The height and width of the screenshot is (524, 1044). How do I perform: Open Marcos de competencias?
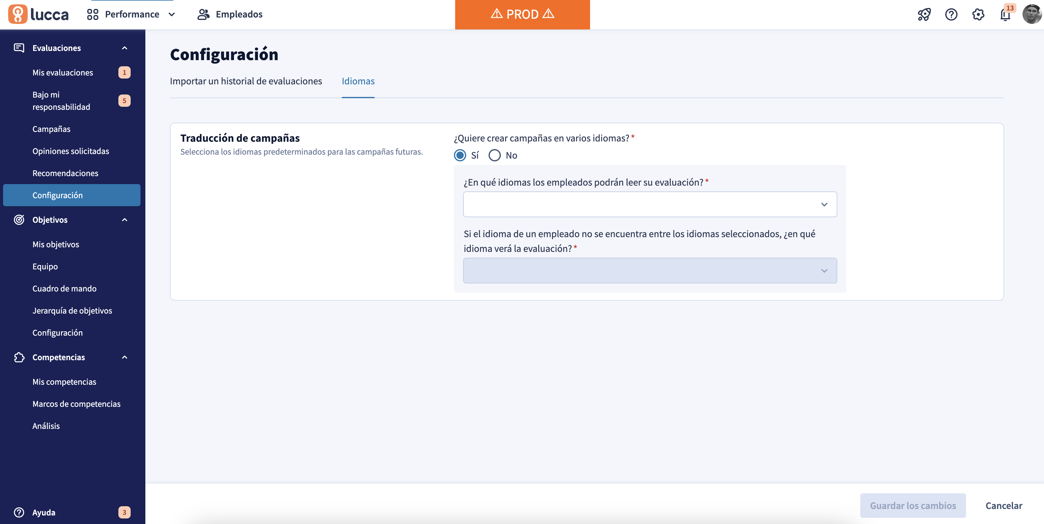click(72, 404)
